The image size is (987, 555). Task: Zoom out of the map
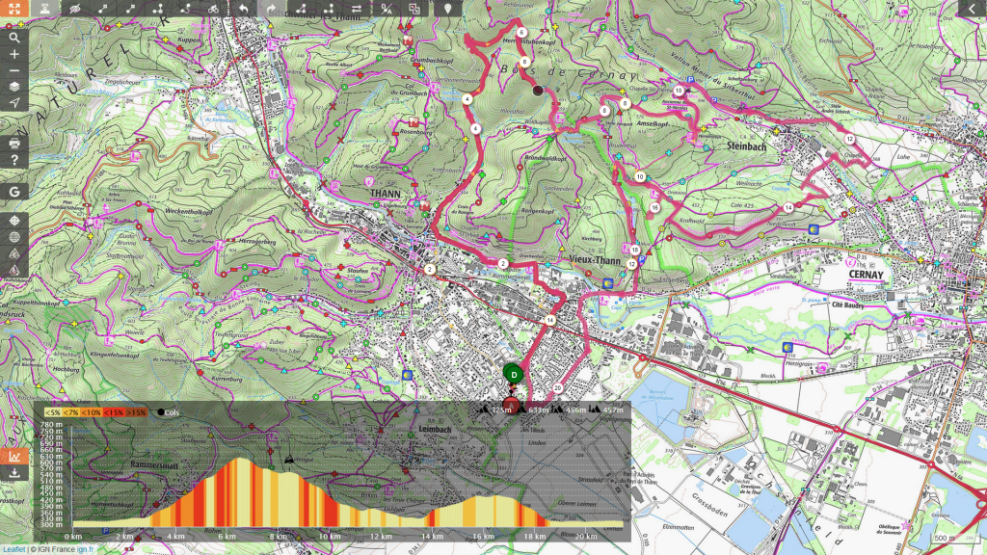pyautogui.click(x=14, y=70)
